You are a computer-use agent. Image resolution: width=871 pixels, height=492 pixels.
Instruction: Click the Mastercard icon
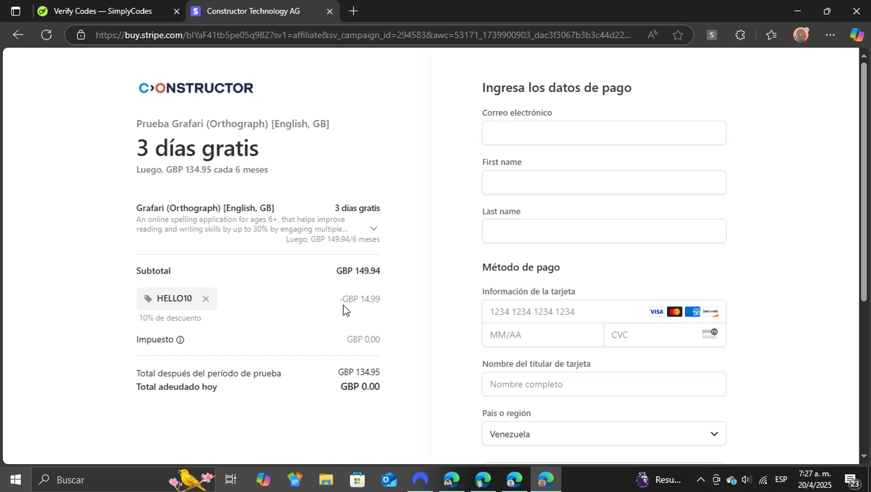click(x=674, y=312)
